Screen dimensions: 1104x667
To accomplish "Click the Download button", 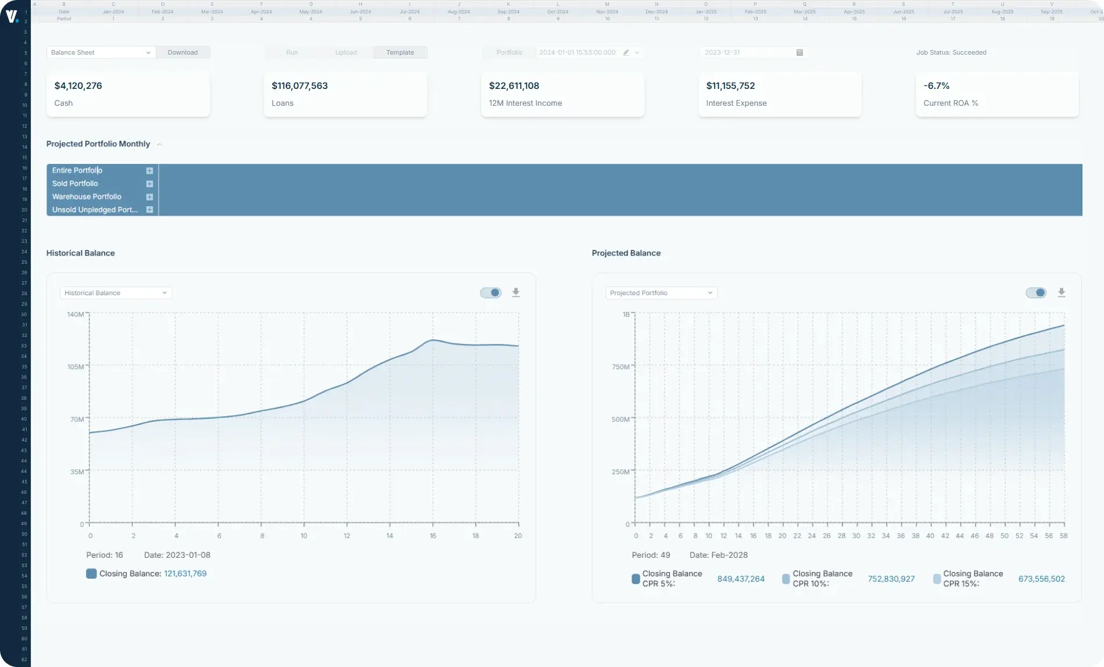I will pos(183,52).
